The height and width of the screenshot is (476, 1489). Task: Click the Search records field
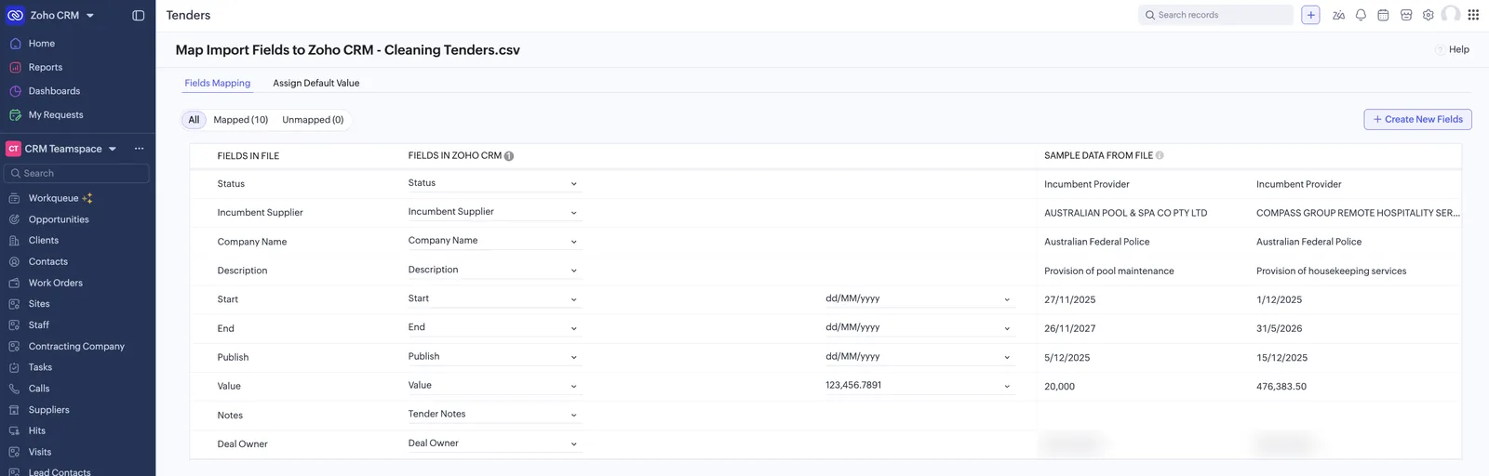click(x=1215, y=15)
